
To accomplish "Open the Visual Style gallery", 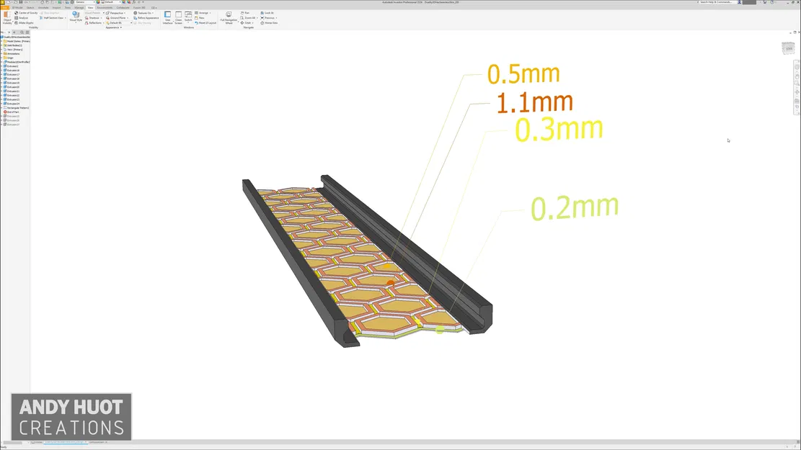I will 76,17.
